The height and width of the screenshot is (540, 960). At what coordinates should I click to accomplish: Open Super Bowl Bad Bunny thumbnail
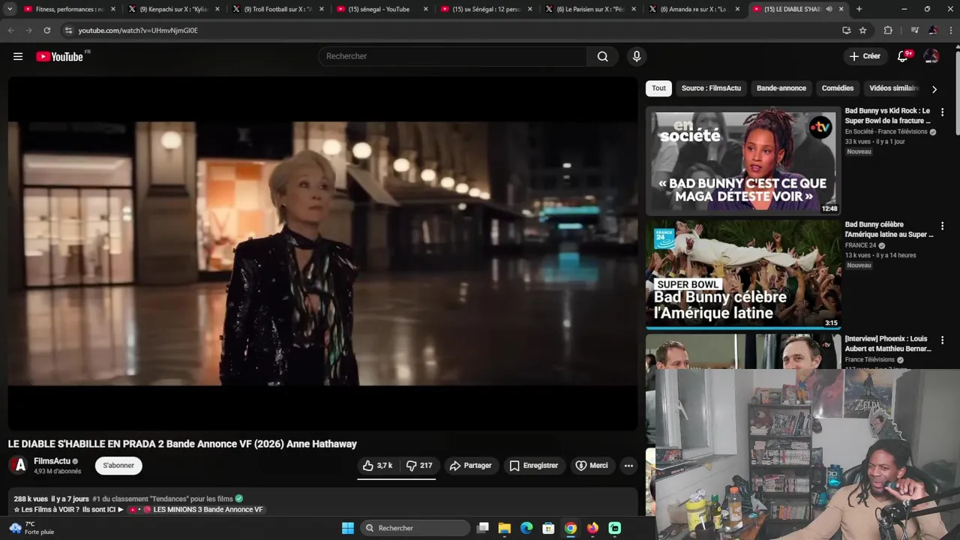pos(743,274)
